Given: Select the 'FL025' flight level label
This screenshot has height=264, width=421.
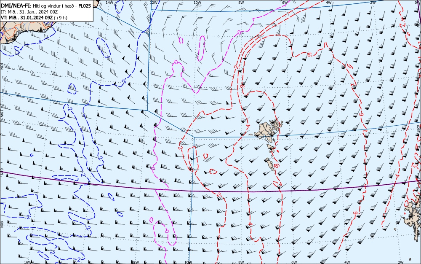Looking at the screenshot, I should pyautogui.click(x=84, y=6).
